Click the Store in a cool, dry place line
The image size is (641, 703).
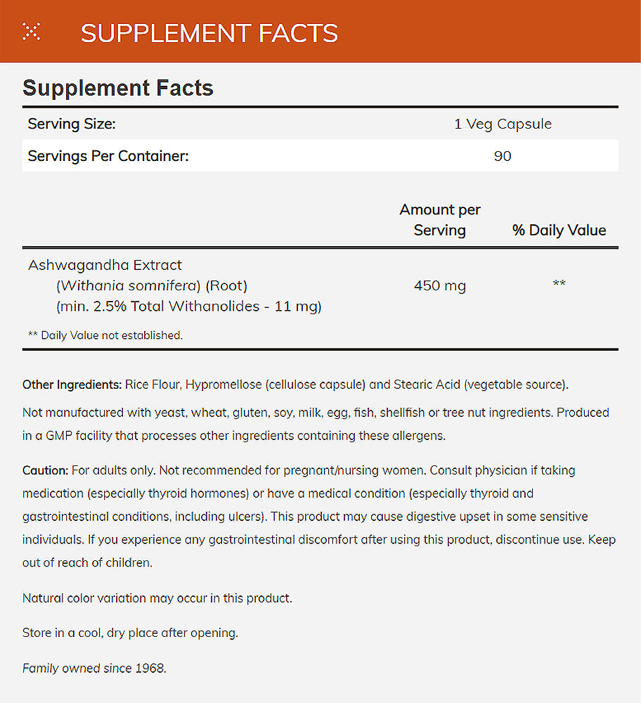(x=130, y=633)
